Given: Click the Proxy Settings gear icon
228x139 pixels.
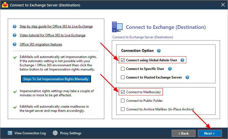Looking at the screenshot, I should tap(55, 133).
